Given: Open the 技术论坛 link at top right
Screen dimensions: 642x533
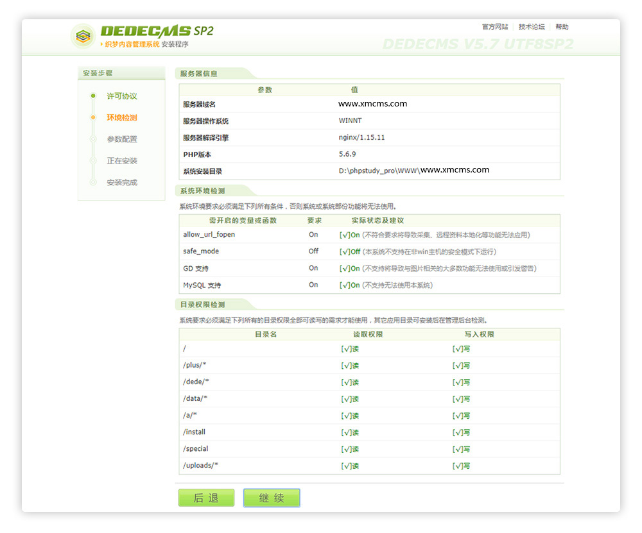Looking at the screenshot, I should 531,26.
